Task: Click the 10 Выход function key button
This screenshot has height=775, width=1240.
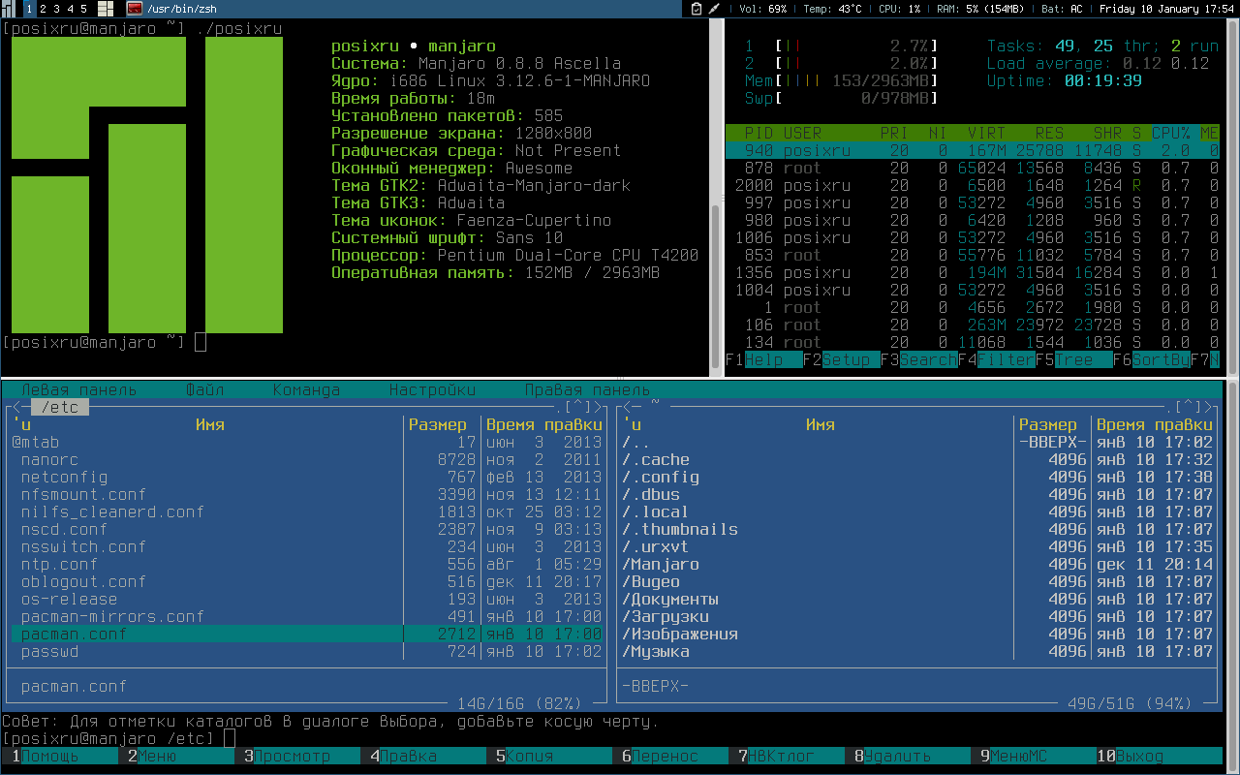Action: 1159,757
